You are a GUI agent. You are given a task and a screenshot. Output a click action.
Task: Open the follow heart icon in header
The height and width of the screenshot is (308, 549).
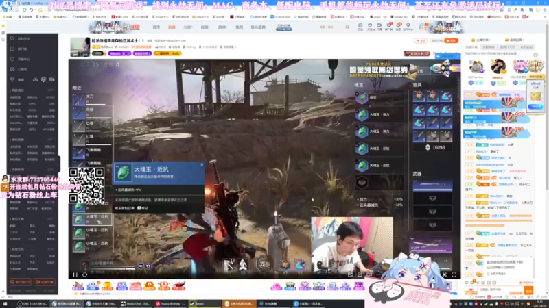[370, 27]
